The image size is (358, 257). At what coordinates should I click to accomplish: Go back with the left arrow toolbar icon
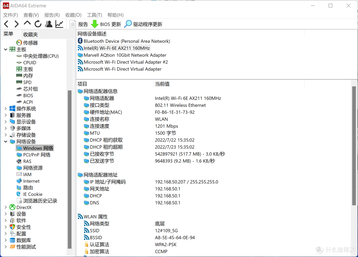6,24
